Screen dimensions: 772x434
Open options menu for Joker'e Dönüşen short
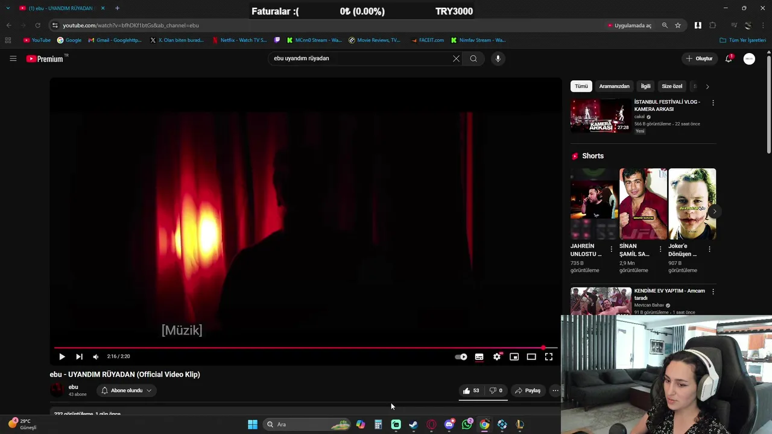709,250
